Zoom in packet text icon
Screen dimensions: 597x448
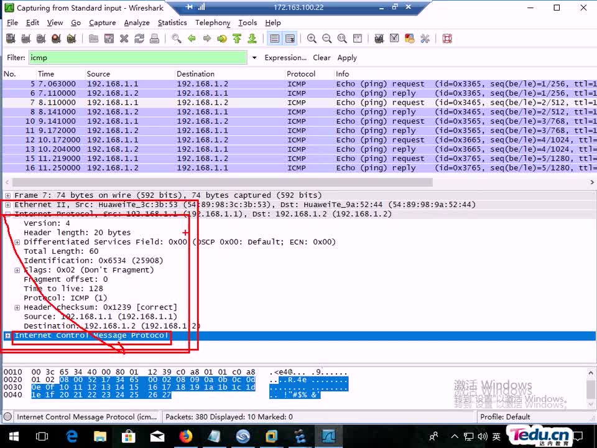(312, 39)
